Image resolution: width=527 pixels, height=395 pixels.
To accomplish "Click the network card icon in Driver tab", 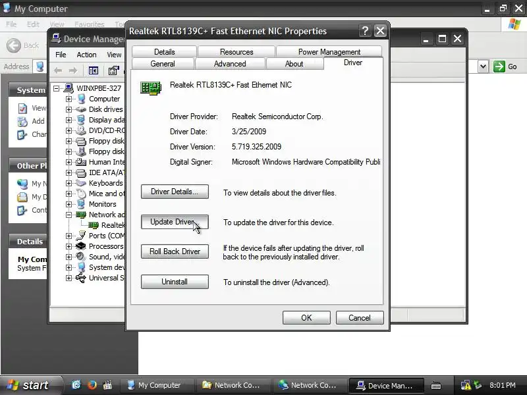I will 151,88.
